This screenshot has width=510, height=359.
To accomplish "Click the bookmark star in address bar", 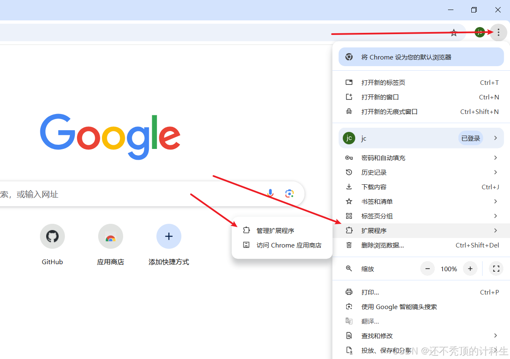I will coord(453,32).
